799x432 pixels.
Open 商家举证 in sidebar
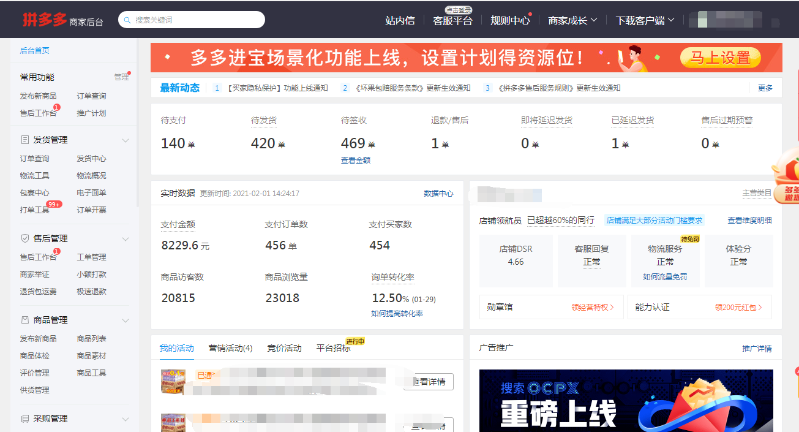pyautogui.click(x=34, y=275)
